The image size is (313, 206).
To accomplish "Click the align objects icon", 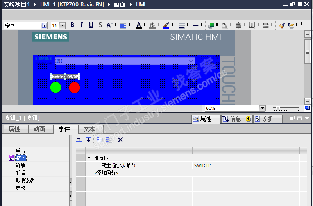I will (238, 25).
